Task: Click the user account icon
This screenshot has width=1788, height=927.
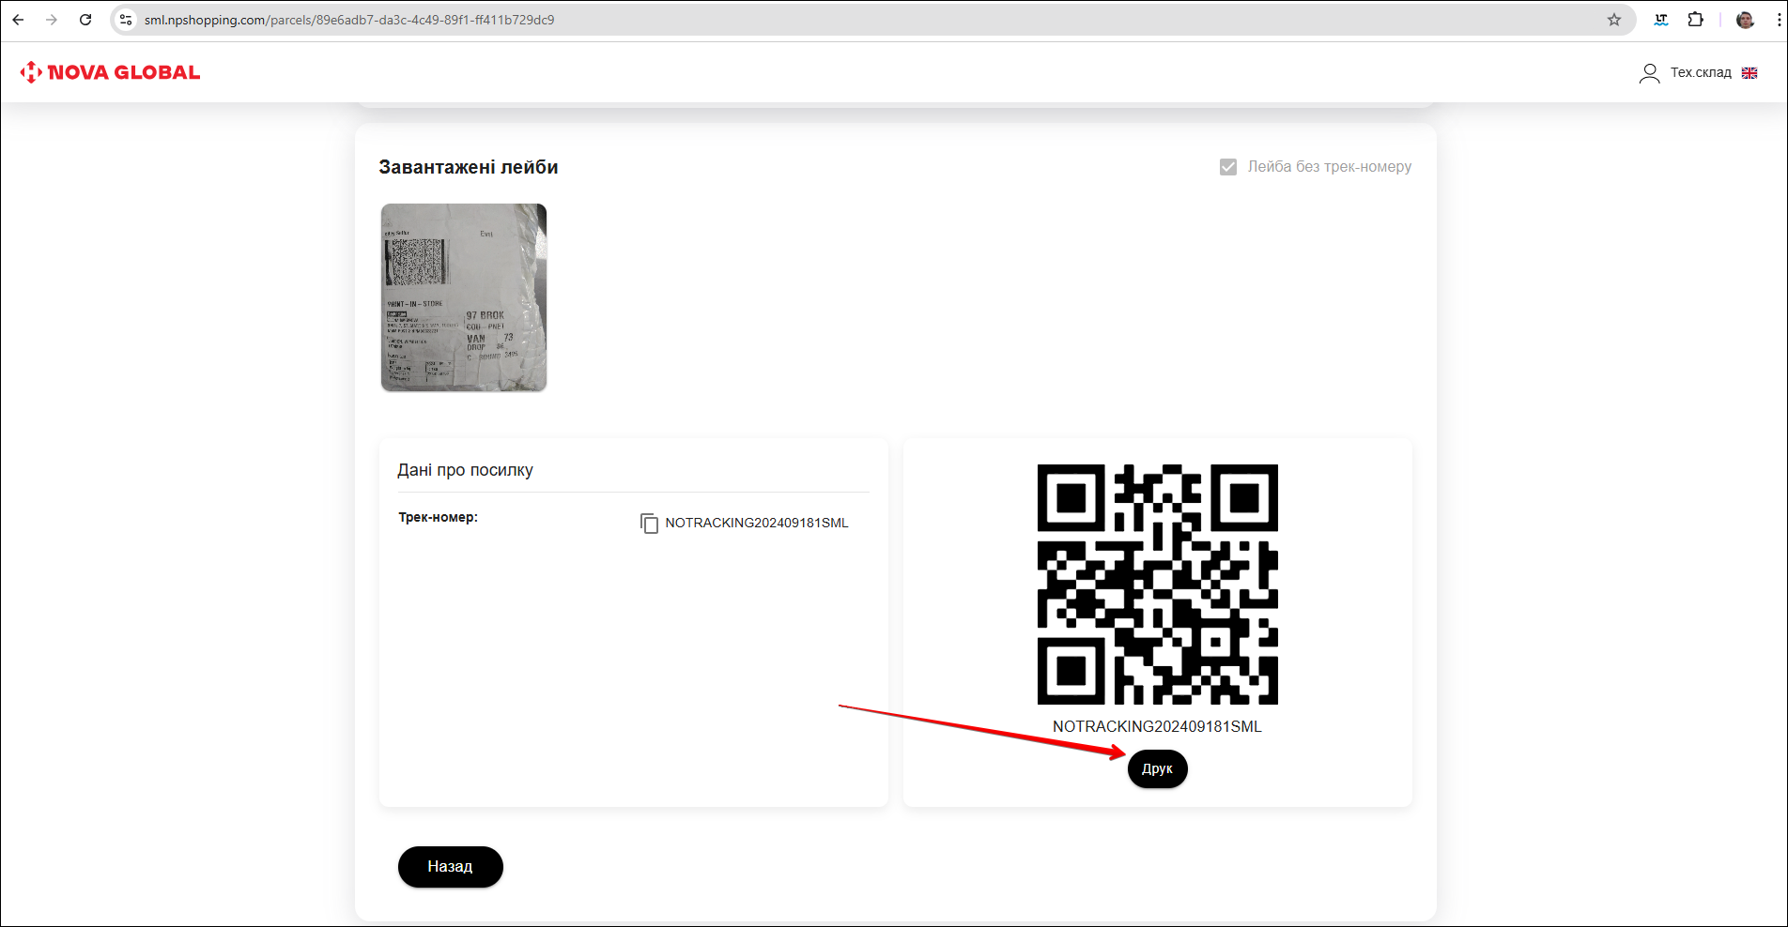Action: [x=1649, y=73]
